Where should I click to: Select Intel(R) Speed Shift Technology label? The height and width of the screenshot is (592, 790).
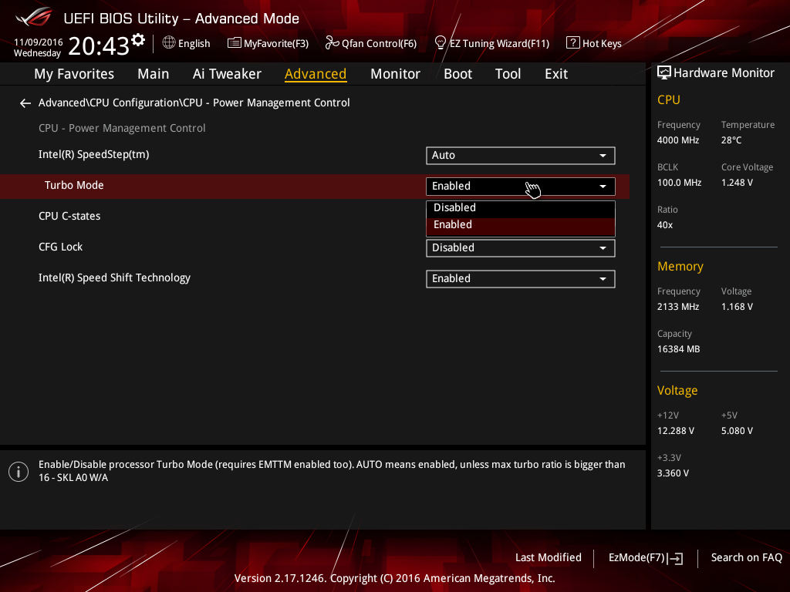[114, 277]
